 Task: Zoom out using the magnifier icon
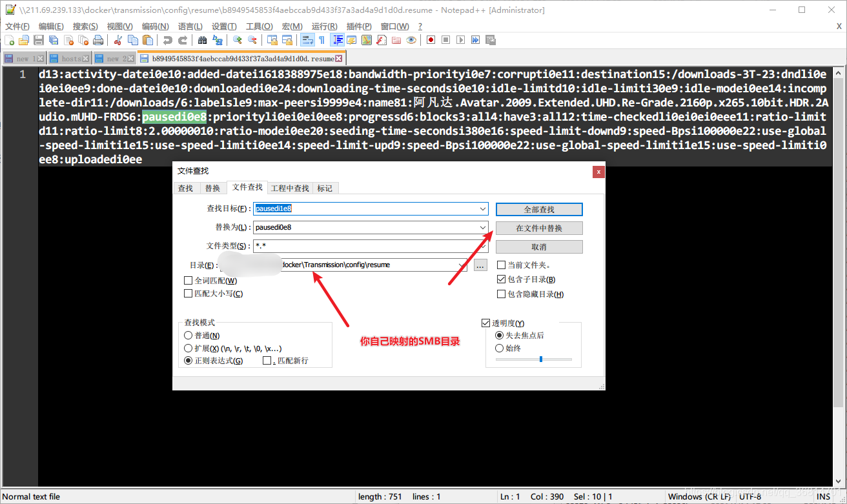pos(252,40)
